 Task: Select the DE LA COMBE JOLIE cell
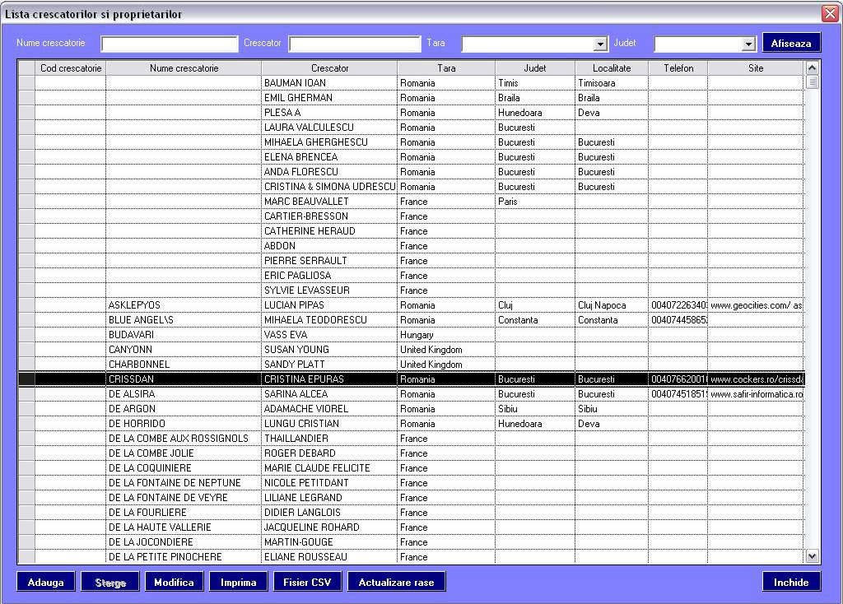tap(184, 453)
